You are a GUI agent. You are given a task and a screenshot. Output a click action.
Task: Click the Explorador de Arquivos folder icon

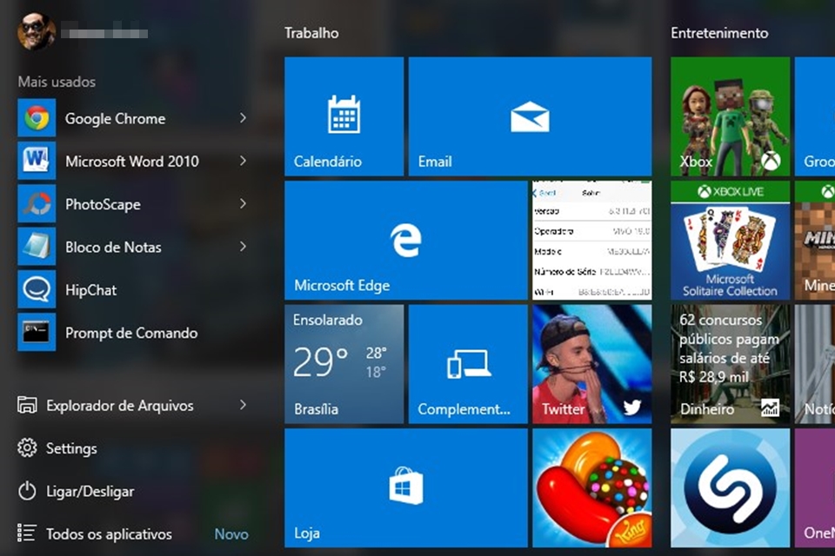(27, 406)
